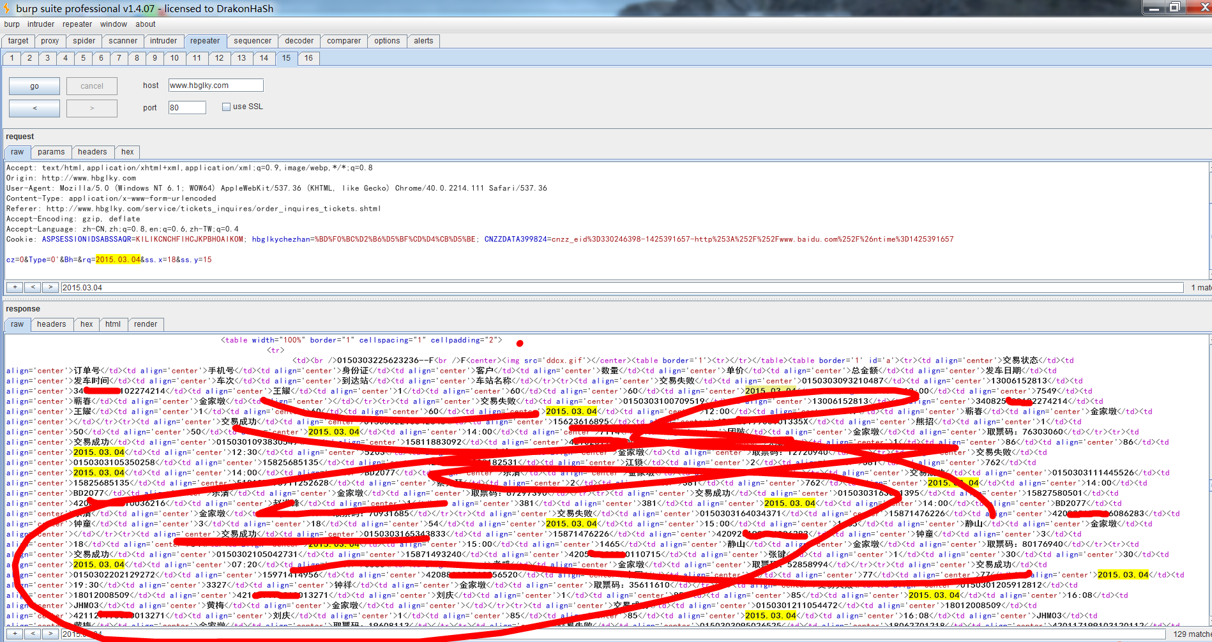
Task: Switch to the alerts tab
Action: click(x=423, y=41)
